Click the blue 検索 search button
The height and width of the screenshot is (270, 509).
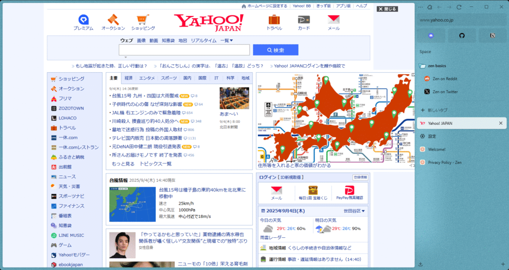(x=275, y=50)
